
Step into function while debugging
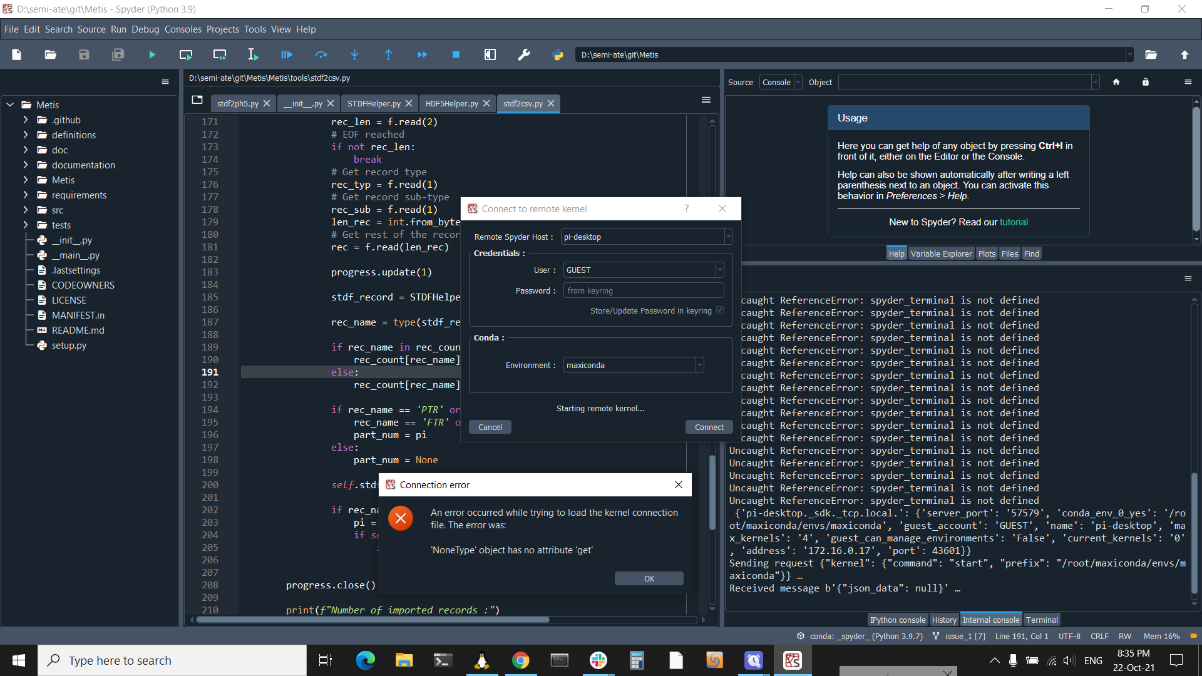pyautogui.click(x=355, y=54)
